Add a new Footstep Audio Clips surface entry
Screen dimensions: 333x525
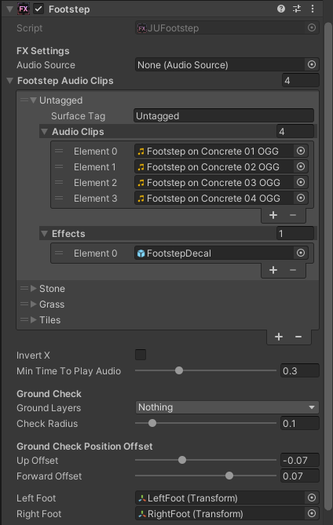point(279,337)
